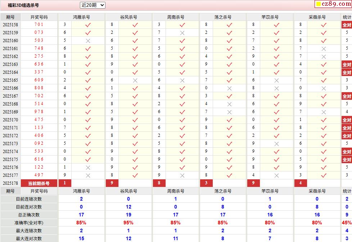Image resolution: width=352 pixels, height=242 pixels.
Task: Click the 目前连对次数 row label
Action: [29, 207]
